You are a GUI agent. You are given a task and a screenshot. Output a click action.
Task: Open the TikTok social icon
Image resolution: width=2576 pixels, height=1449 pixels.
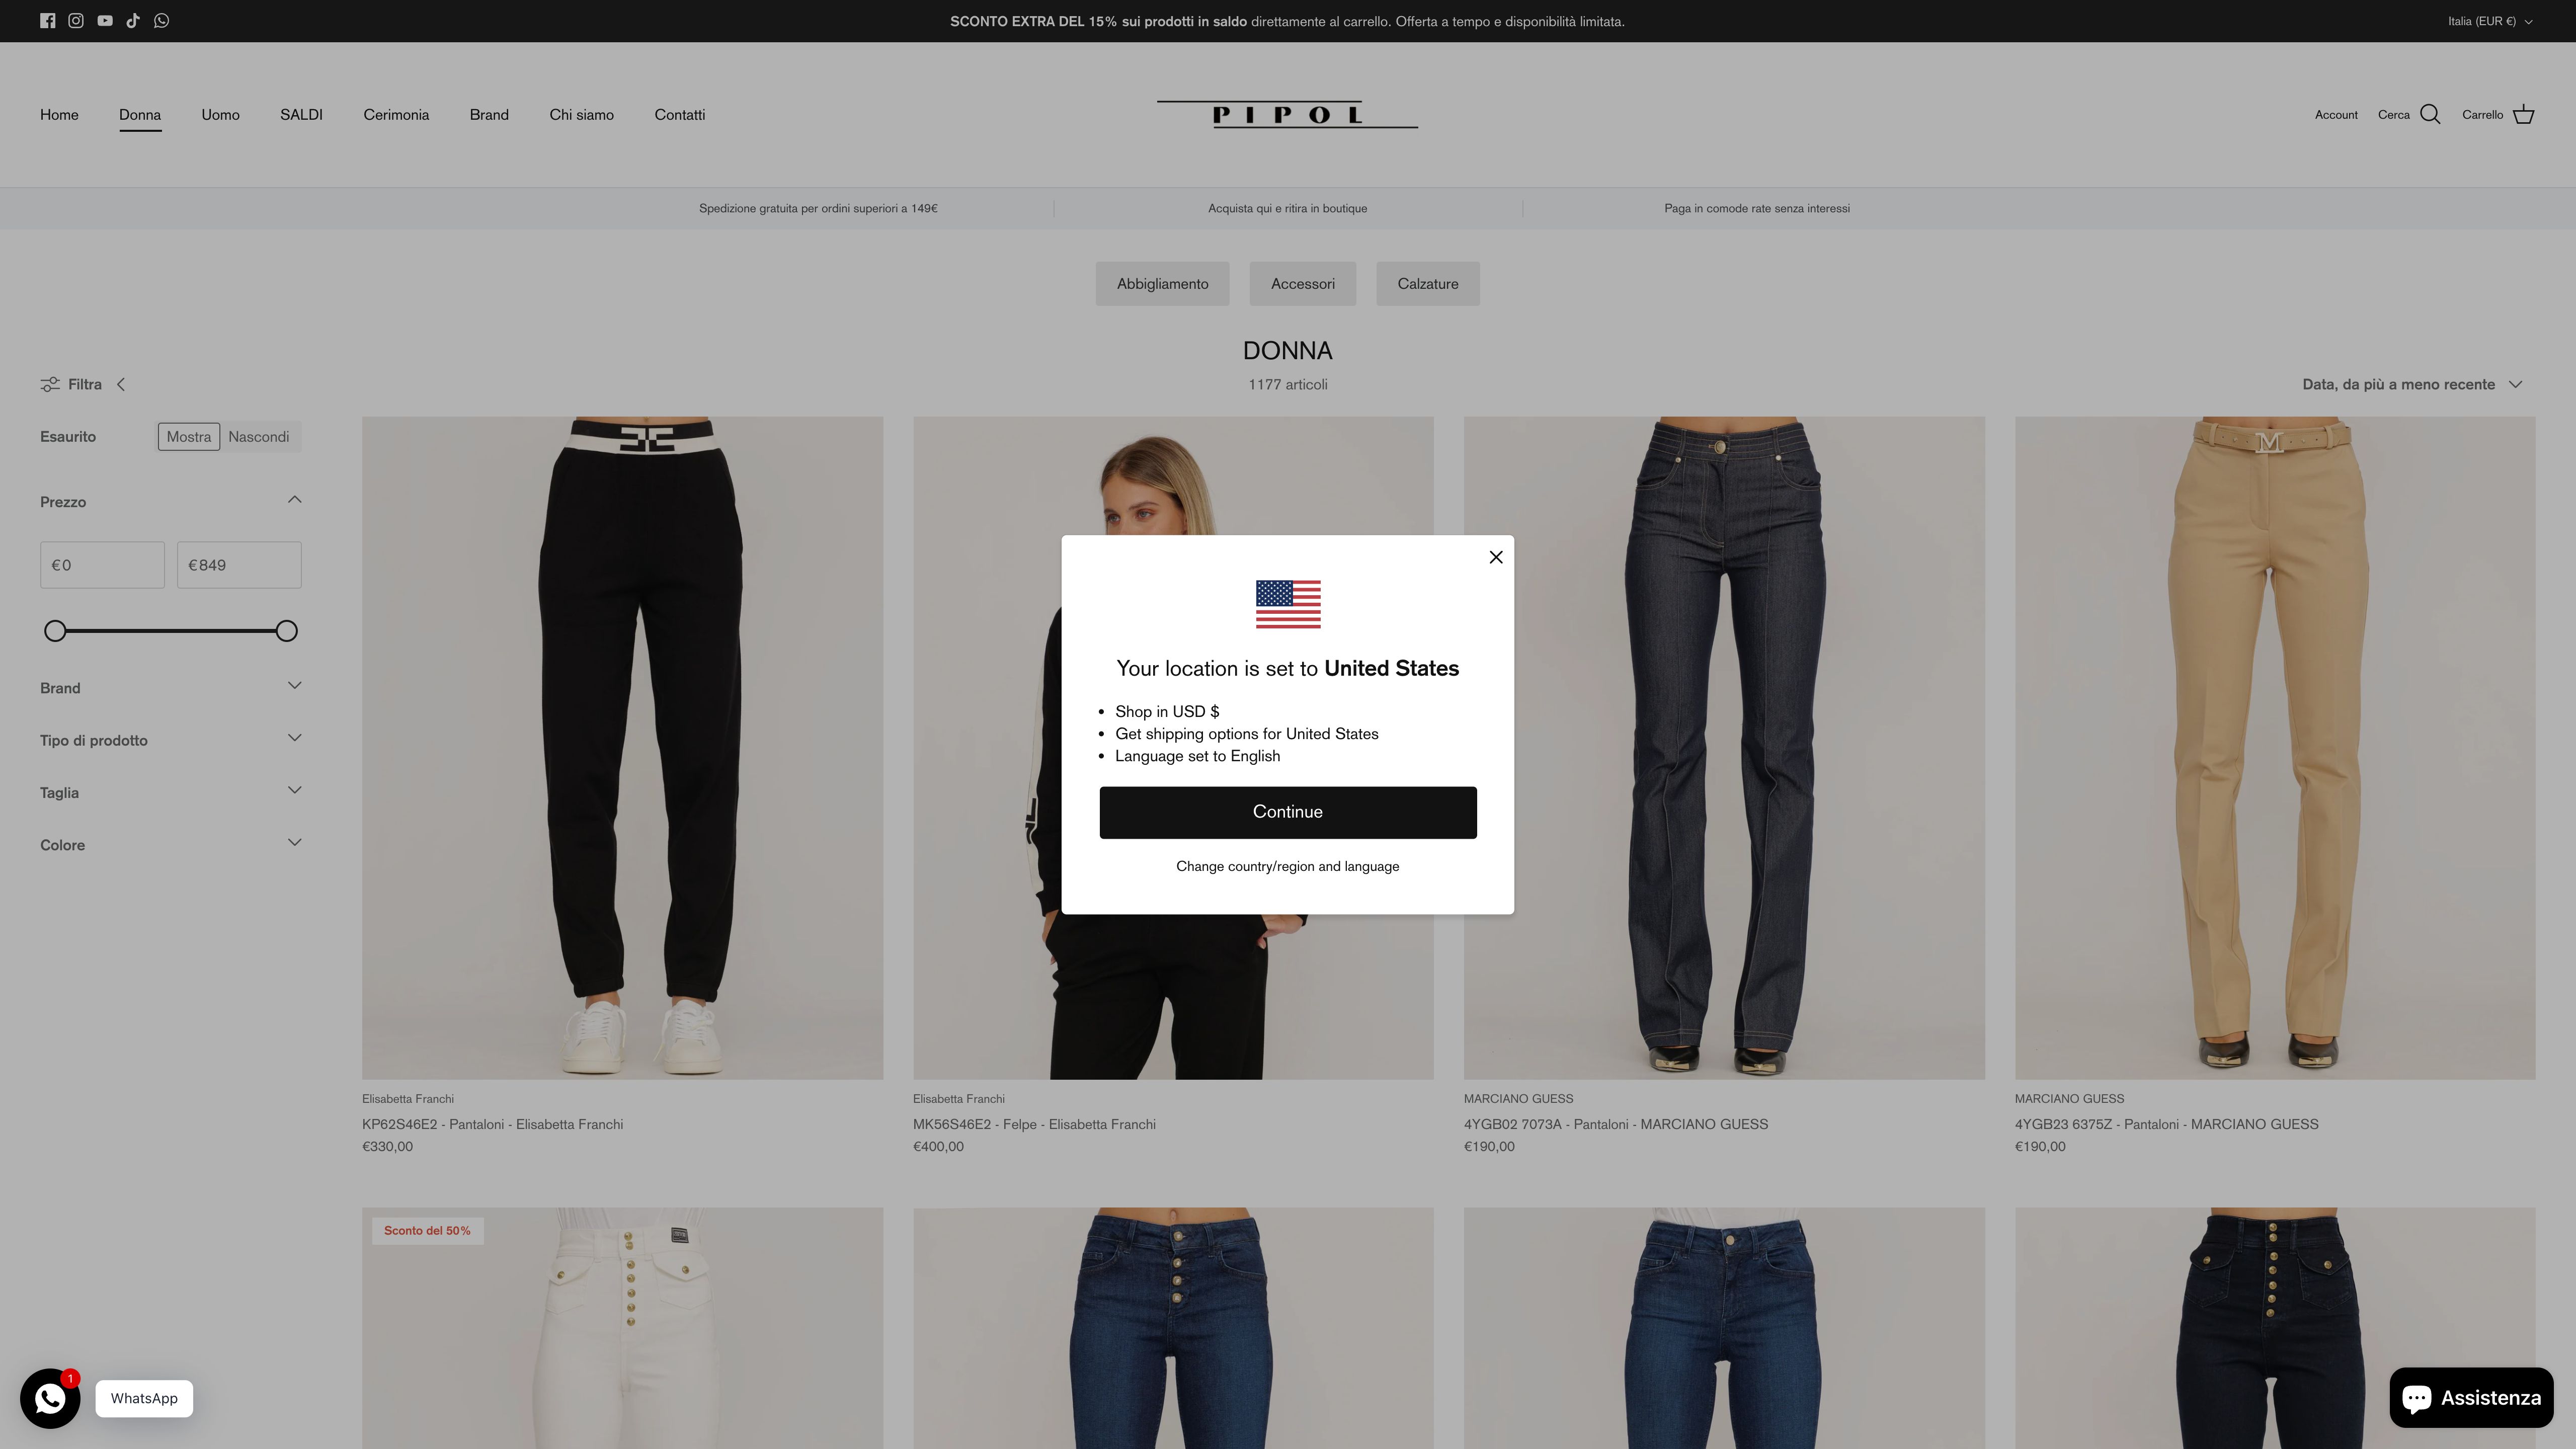[133, 21]
